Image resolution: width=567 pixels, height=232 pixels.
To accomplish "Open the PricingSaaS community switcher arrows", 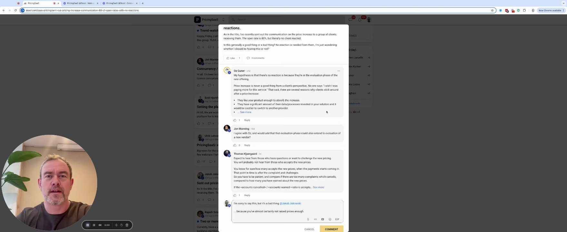I will point(223,20).
